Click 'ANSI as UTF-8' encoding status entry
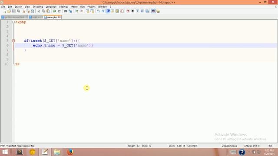Image resolution: width=278 pixels, height=156 pixels. [252, 146]
